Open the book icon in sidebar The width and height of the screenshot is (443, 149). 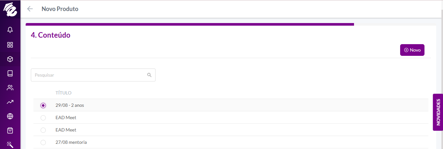(10, 73)
